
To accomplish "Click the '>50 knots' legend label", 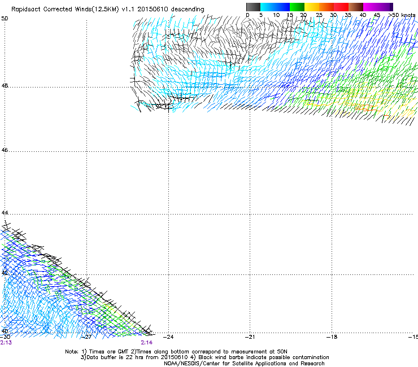I will [x=402, y=15].
